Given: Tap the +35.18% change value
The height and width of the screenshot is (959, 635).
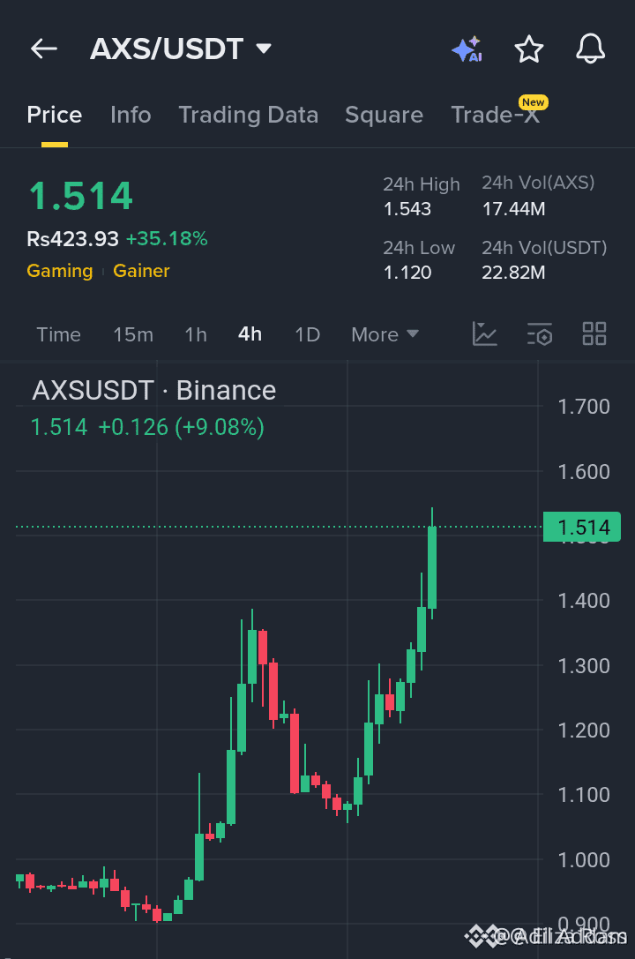Looking at the screenshot, I should click(x=167, y=238).
